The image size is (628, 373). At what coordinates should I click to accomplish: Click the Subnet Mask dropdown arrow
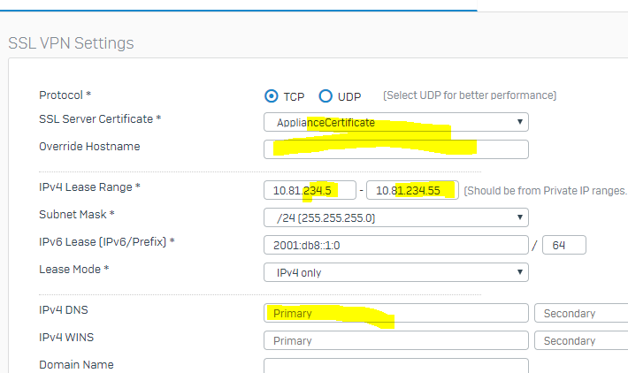coord(519,217)
